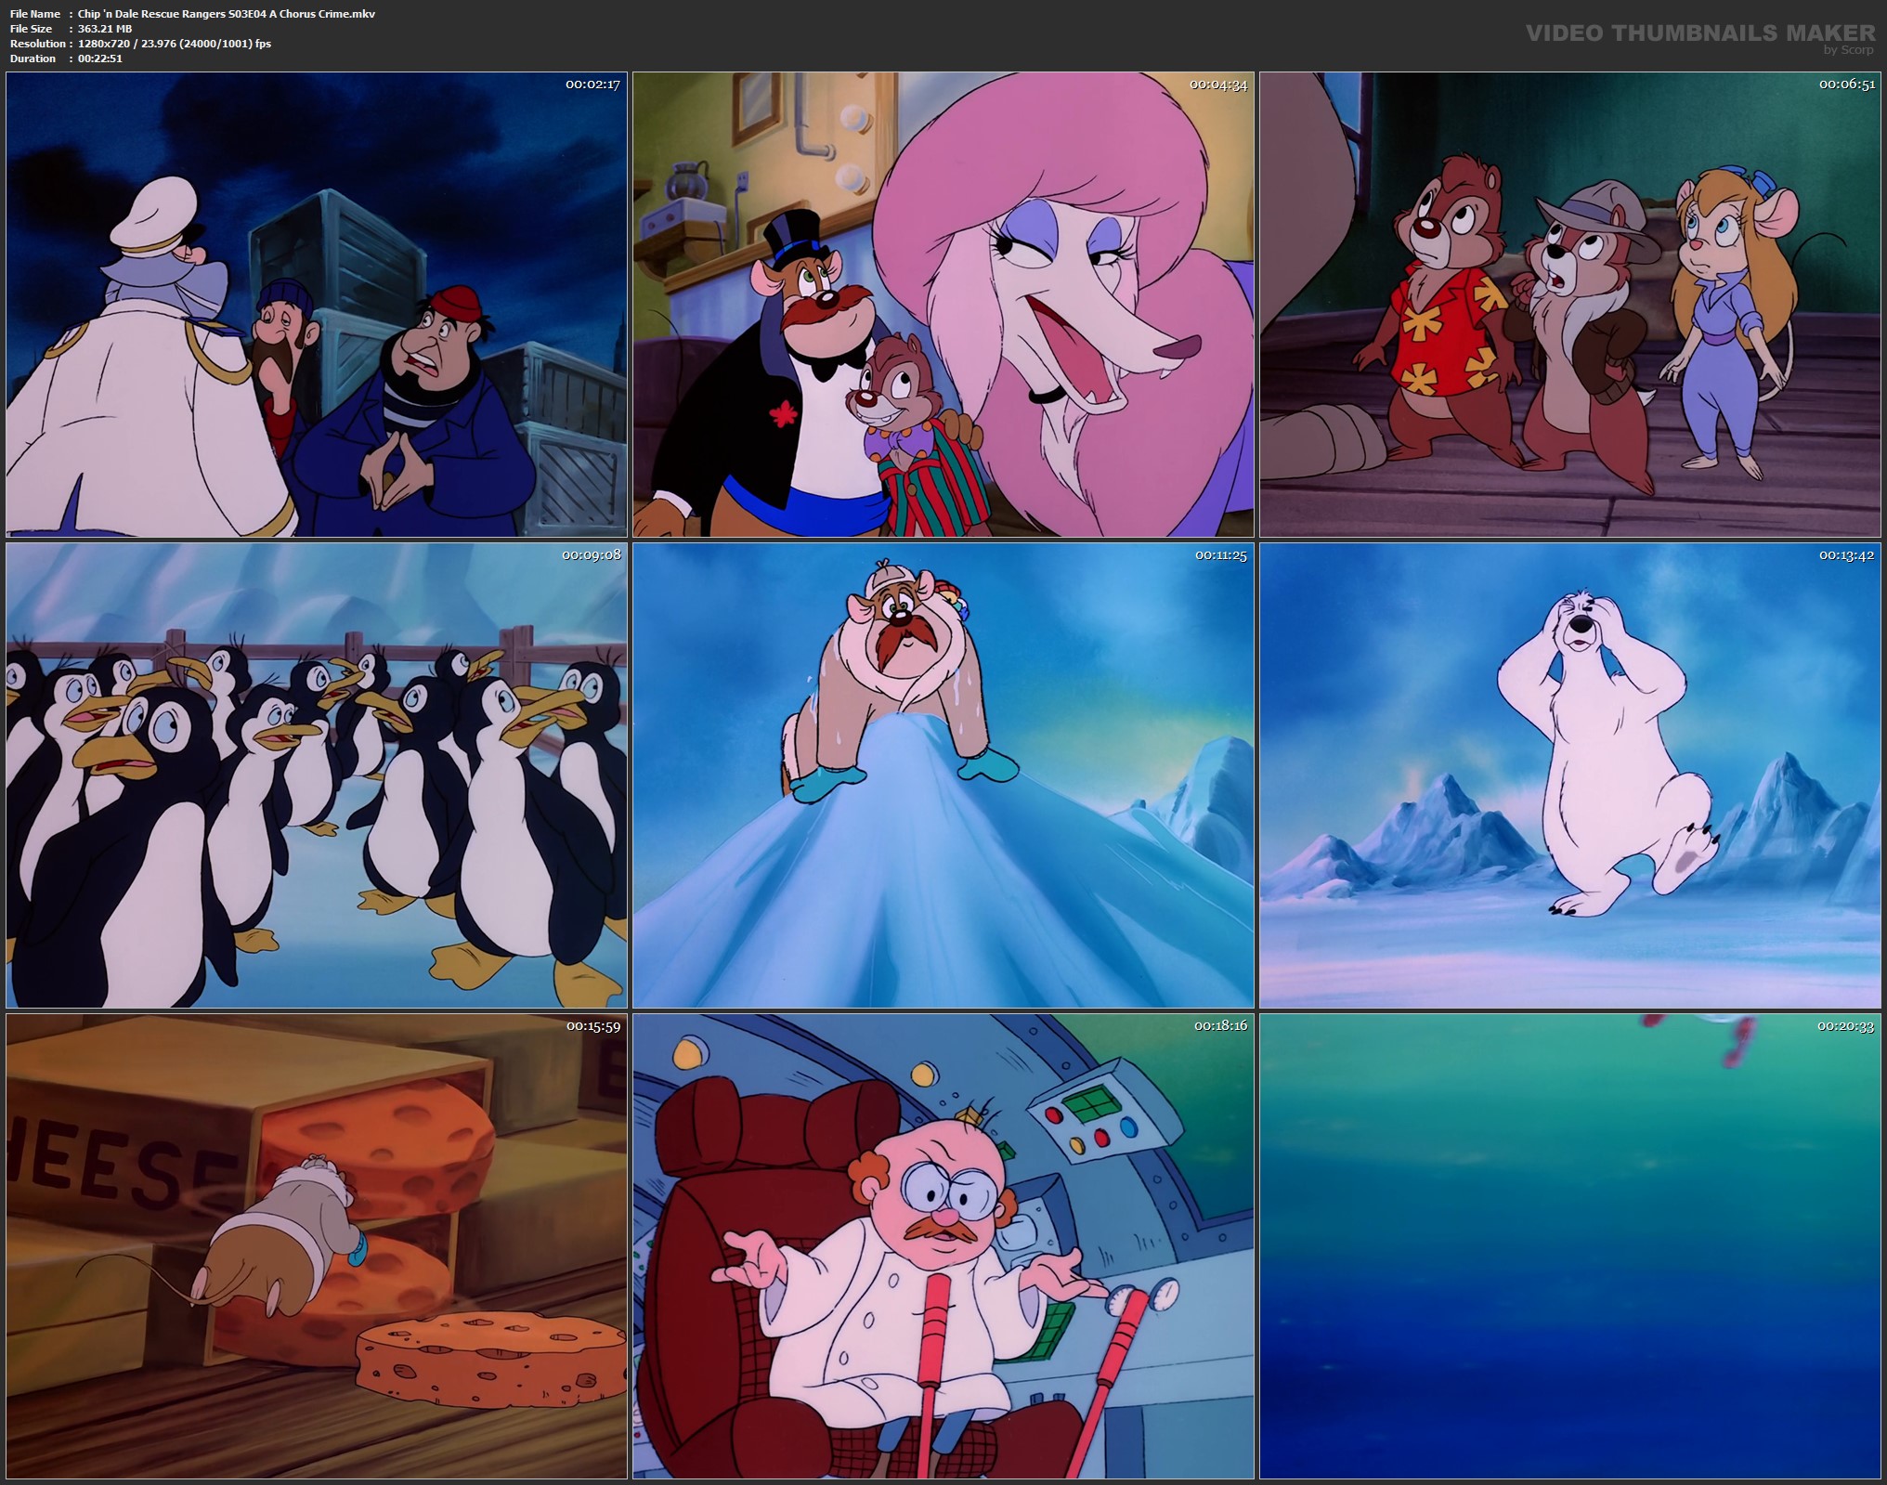The width and height of the screenshot is (1887, 1485).
Task: Click the thumbnail at 00:02:17 with sailors
Action: pos(317,305)
